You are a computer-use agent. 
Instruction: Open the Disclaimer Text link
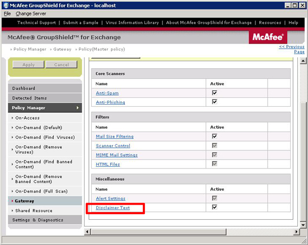tap(113, 208)
